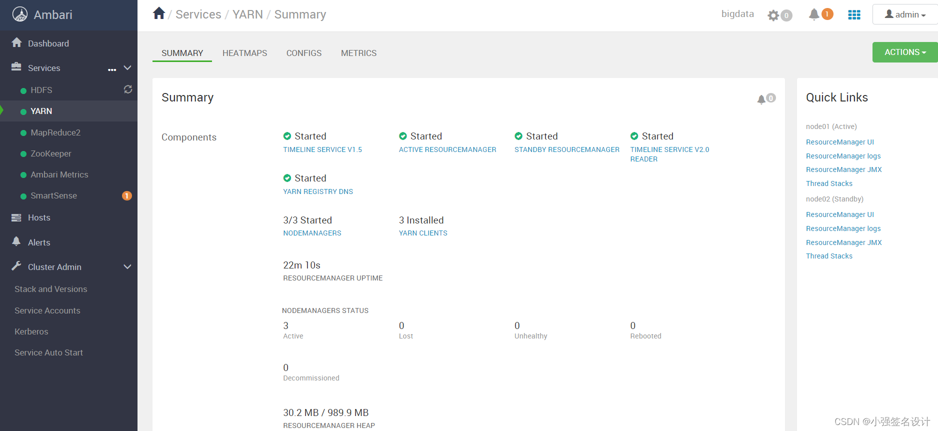Open Kerberos settings page
Screen dimensions: 938x431
31,331
